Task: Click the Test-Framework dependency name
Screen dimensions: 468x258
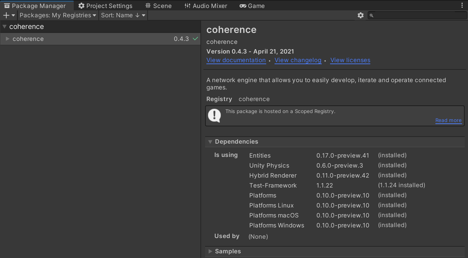Action: tap(273, 186)
